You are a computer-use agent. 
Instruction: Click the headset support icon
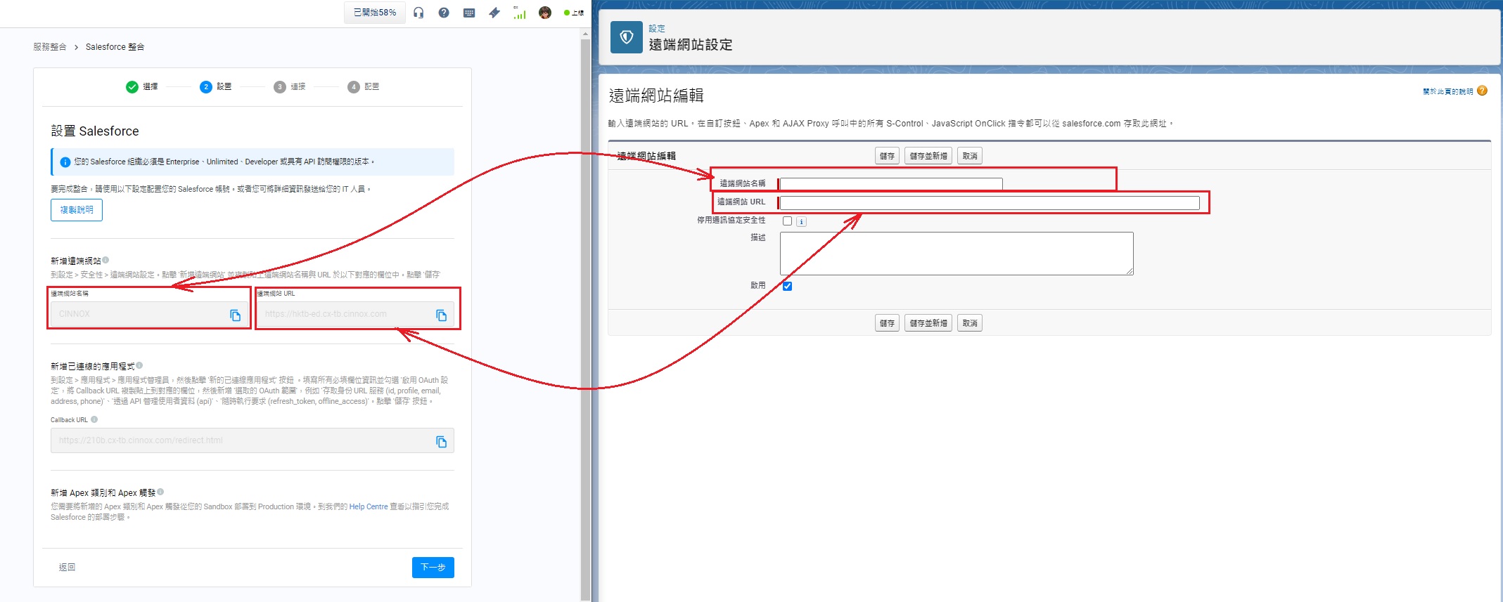pos(418,13)
